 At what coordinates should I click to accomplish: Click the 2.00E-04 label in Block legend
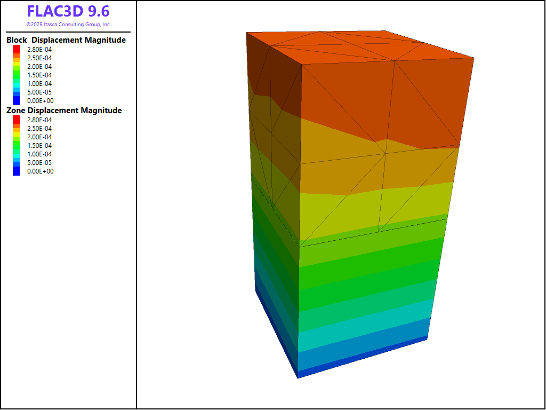click(40, 67)
